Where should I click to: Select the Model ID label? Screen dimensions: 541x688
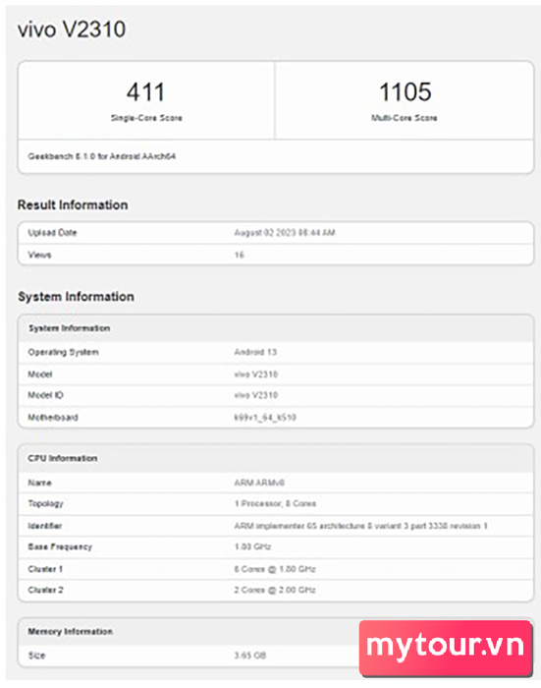click(45, 395)
